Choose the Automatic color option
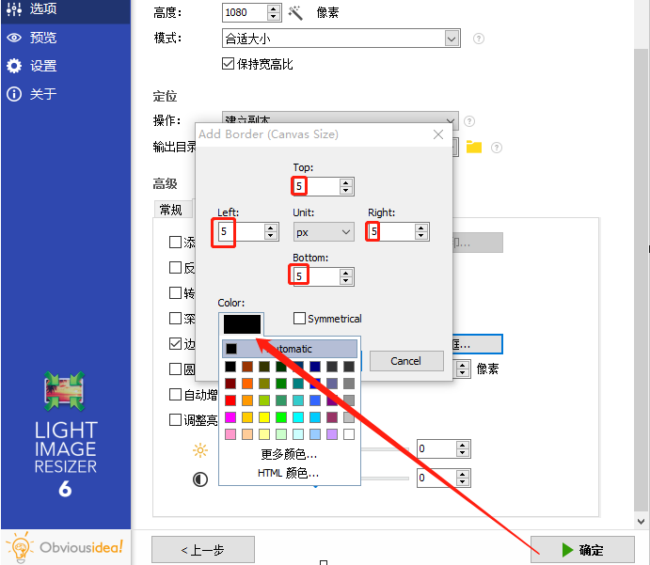Viewport: 650px width, 565px height. (290, 349)
